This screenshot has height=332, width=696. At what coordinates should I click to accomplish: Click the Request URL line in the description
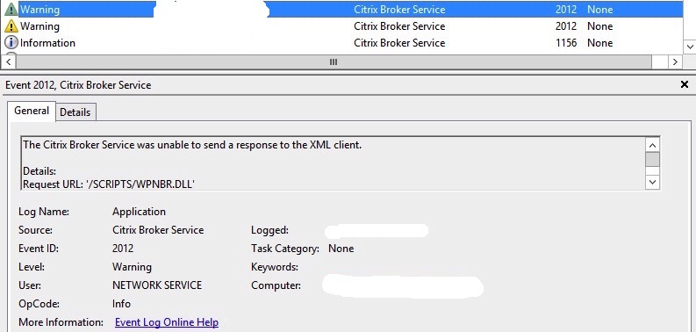pos(109,184)
